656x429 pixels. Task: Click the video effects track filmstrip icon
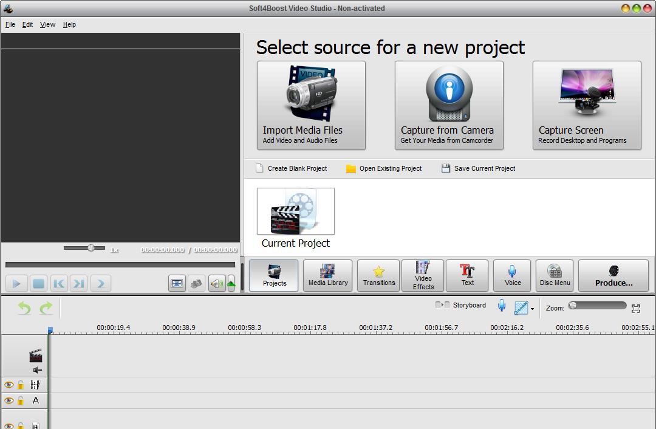coord(36,385)
